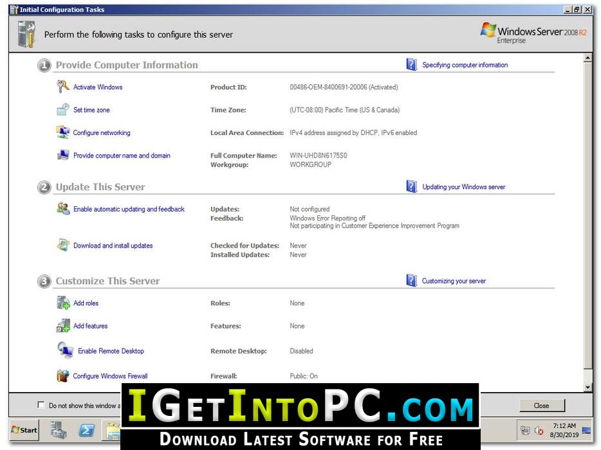601x450 pixels.
Task: Open the Enable Remote Desktop link
Action: (x=111, y=351)
